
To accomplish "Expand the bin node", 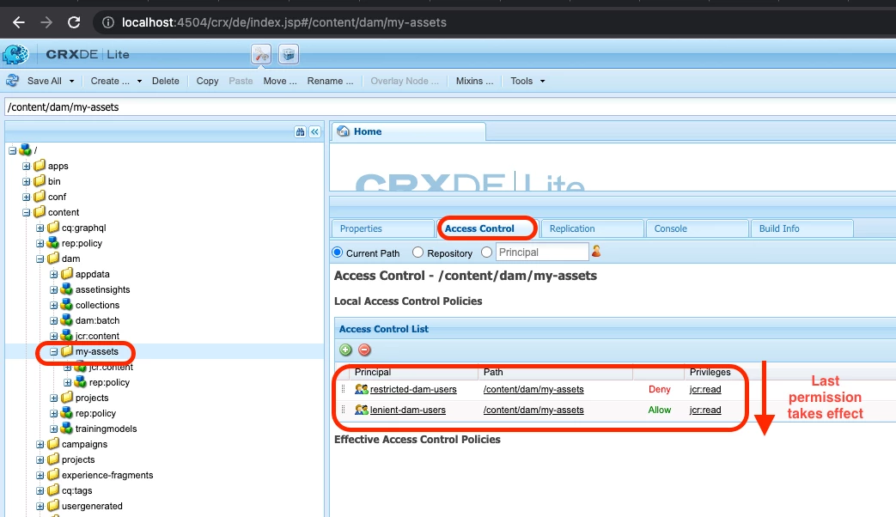I will point(27,182).
